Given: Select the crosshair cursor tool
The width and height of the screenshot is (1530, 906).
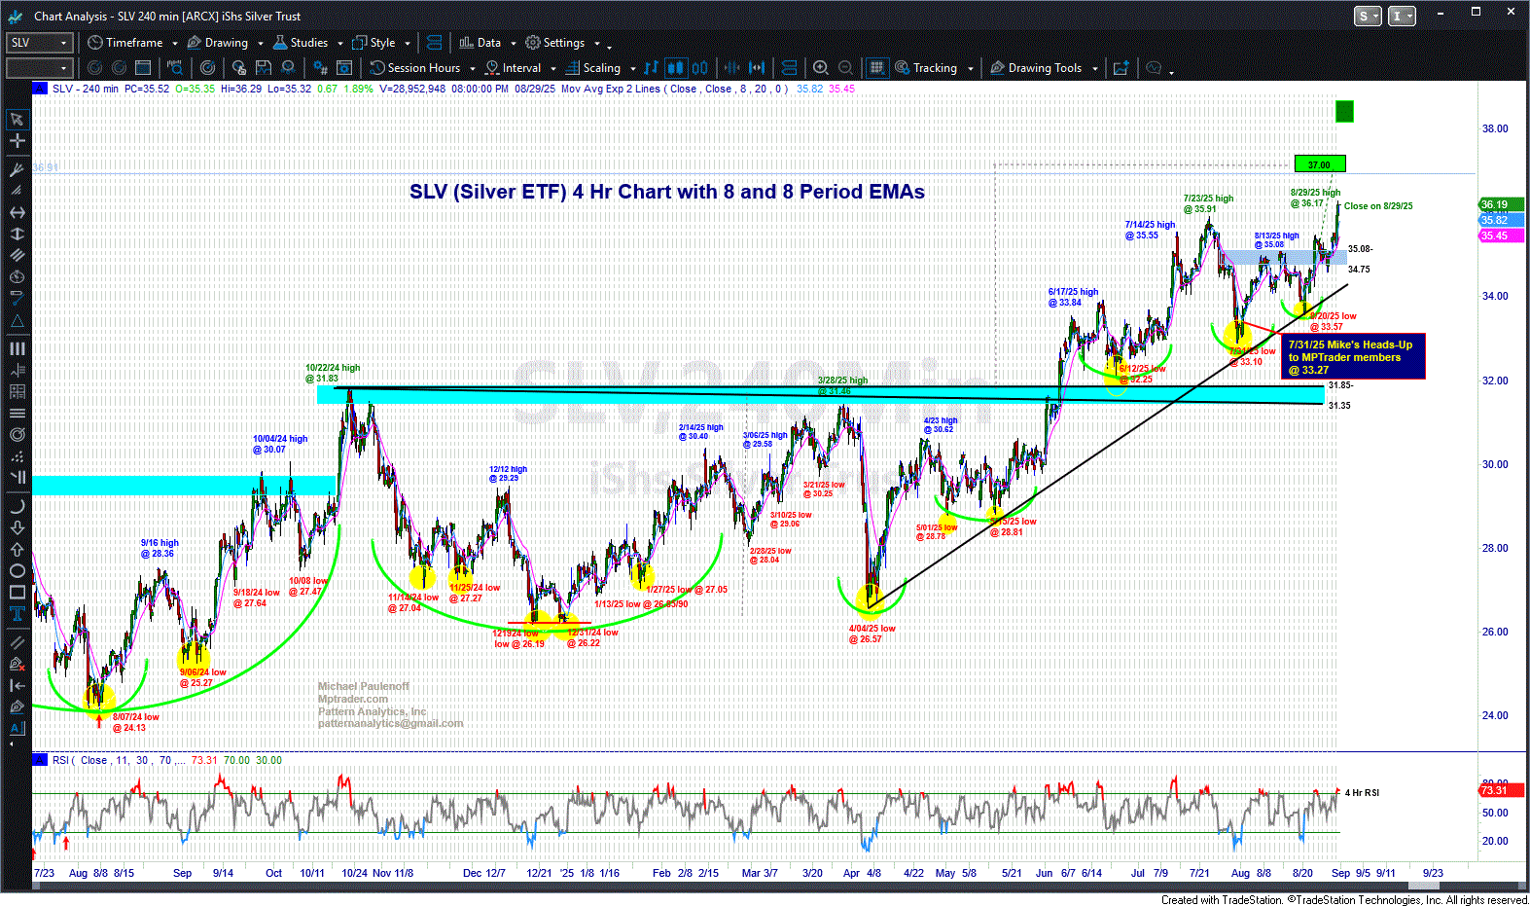Looking at the screenshot, I should coord(17,141).
